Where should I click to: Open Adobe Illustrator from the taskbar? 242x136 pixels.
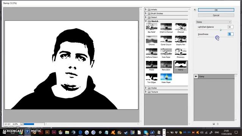point(47,132)
